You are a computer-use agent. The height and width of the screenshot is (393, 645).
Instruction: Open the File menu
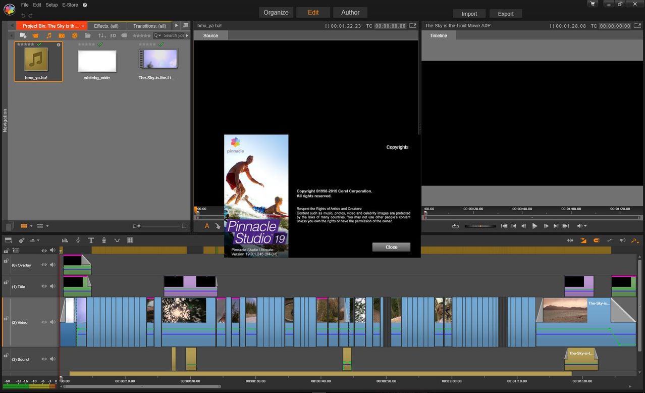tap(25, 5)
